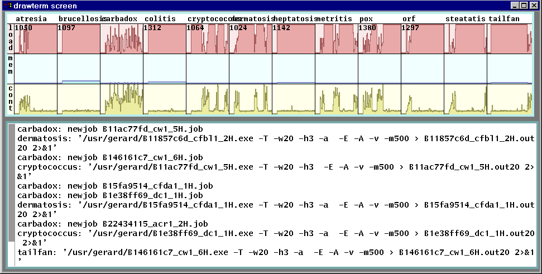Click the load value 1050 on atresia

point(25,28)
